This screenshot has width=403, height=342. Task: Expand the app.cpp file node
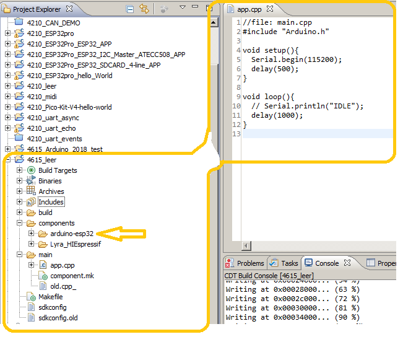point(32,265)
